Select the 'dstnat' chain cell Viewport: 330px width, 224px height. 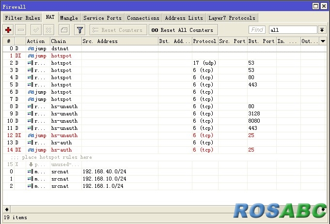(66, 49)
